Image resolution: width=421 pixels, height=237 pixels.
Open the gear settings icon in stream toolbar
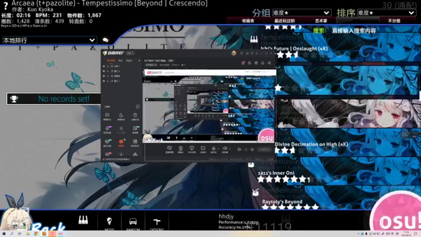click(x=252, y=150)
